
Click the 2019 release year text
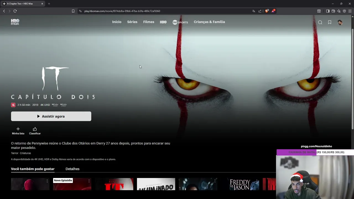[x=35, y=105]
